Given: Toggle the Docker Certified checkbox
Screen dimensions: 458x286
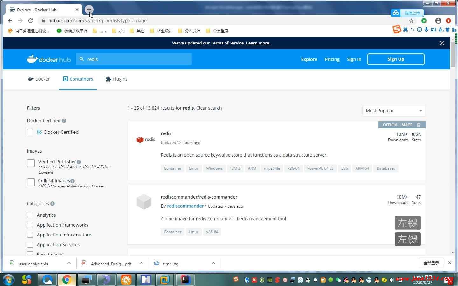Looking at the screenshot, I should click(30, 132).
